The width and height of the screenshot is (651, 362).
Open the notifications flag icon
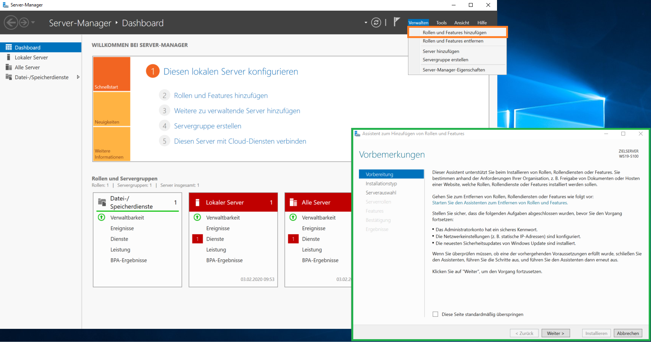pos(397,22)
